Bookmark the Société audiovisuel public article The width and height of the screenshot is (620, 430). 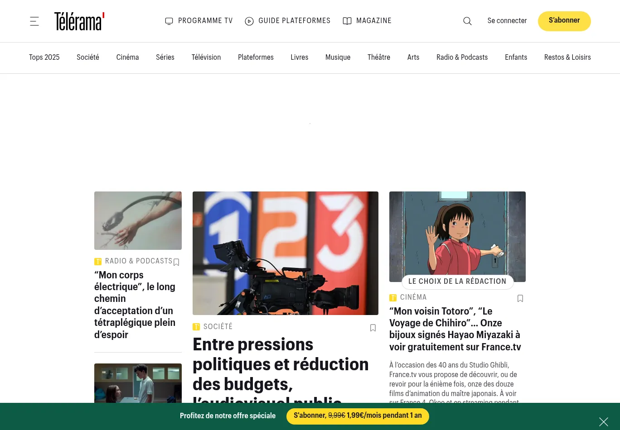pyautogui.click(x=373, y=328)
